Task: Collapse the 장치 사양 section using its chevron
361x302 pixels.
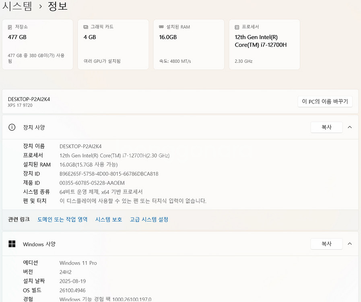Action: pyautogui.click(x=349, y=127)
